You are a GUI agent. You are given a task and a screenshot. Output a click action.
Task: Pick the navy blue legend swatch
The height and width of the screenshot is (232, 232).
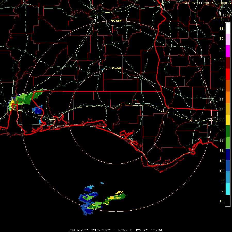point(228,154)
